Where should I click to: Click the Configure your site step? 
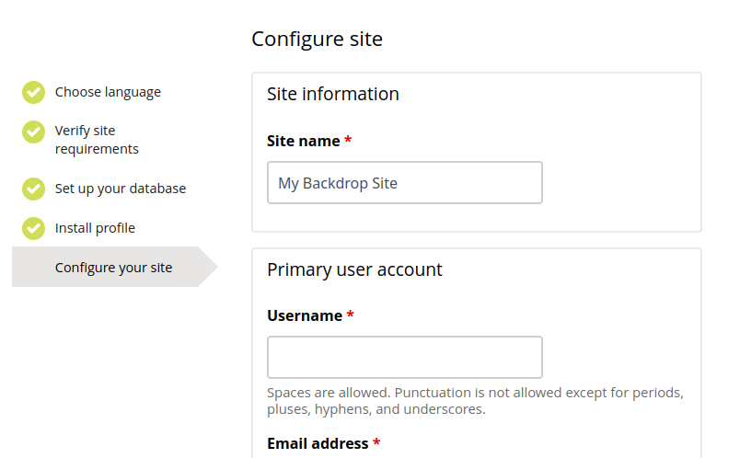pos(113,268)
